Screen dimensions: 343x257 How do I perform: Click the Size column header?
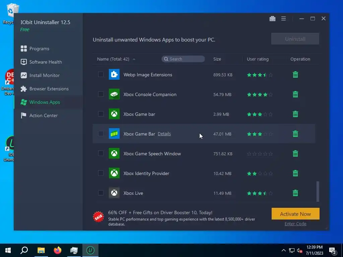coord(217,59)
